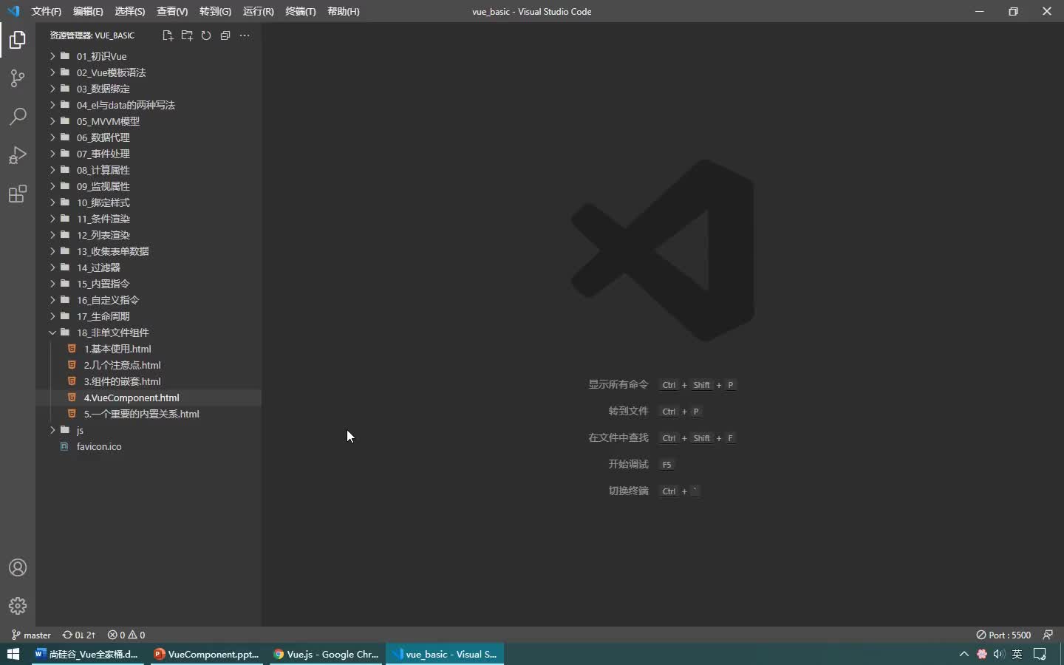Synchronize changes in status bar

coord(79,635)
